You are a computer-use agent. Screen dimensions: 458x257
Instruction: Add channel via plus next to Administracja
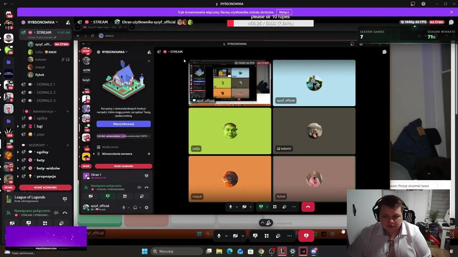point(68,111)
